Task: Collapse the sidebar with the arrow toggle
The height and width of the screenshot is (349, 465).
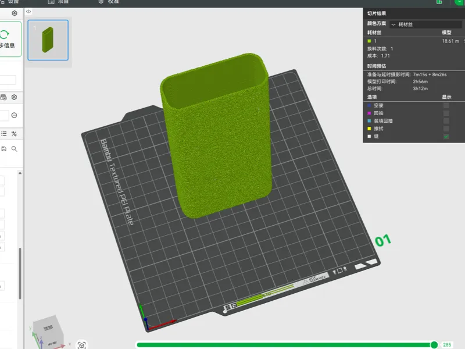Action: [28, 12]
